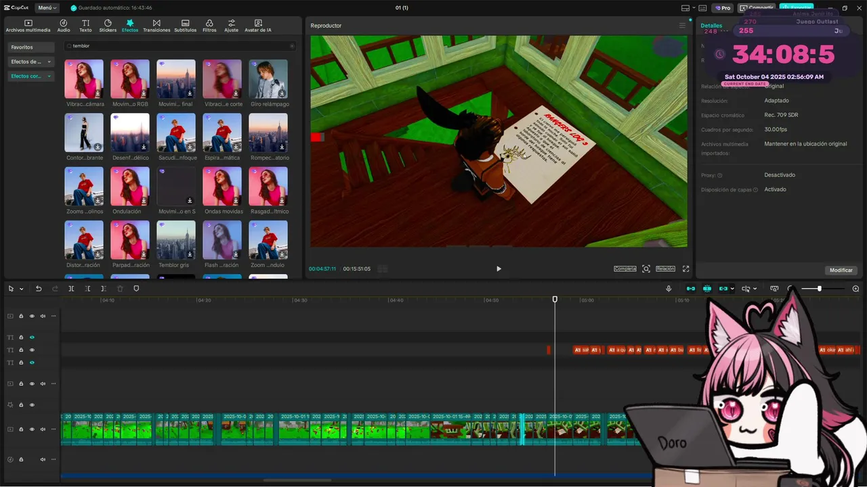Open the Reproductor panel menu
The image size is (867, 487).
tap(682, 26)
